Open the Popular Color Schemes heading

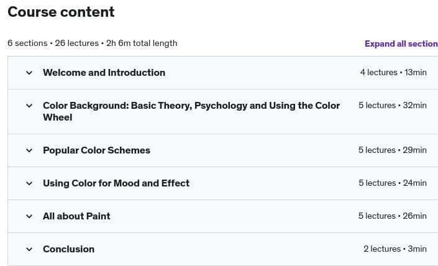[96, 150]
